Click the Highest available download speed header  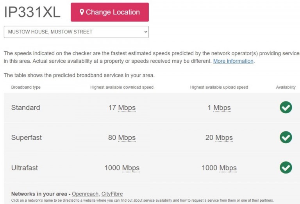pos(122,87)
